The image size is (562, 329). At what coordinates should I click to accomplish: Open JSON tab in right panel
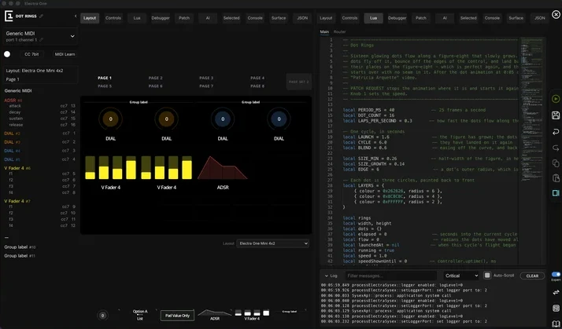coord(539,18)
